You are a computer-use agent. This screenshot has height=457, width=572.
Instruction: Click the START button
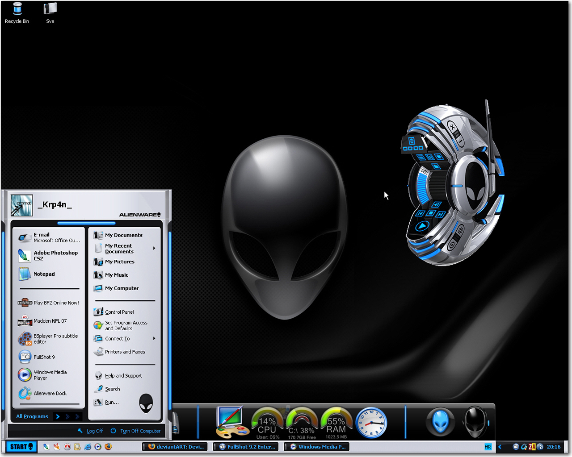pyautogui.click(x=21, y=447)
